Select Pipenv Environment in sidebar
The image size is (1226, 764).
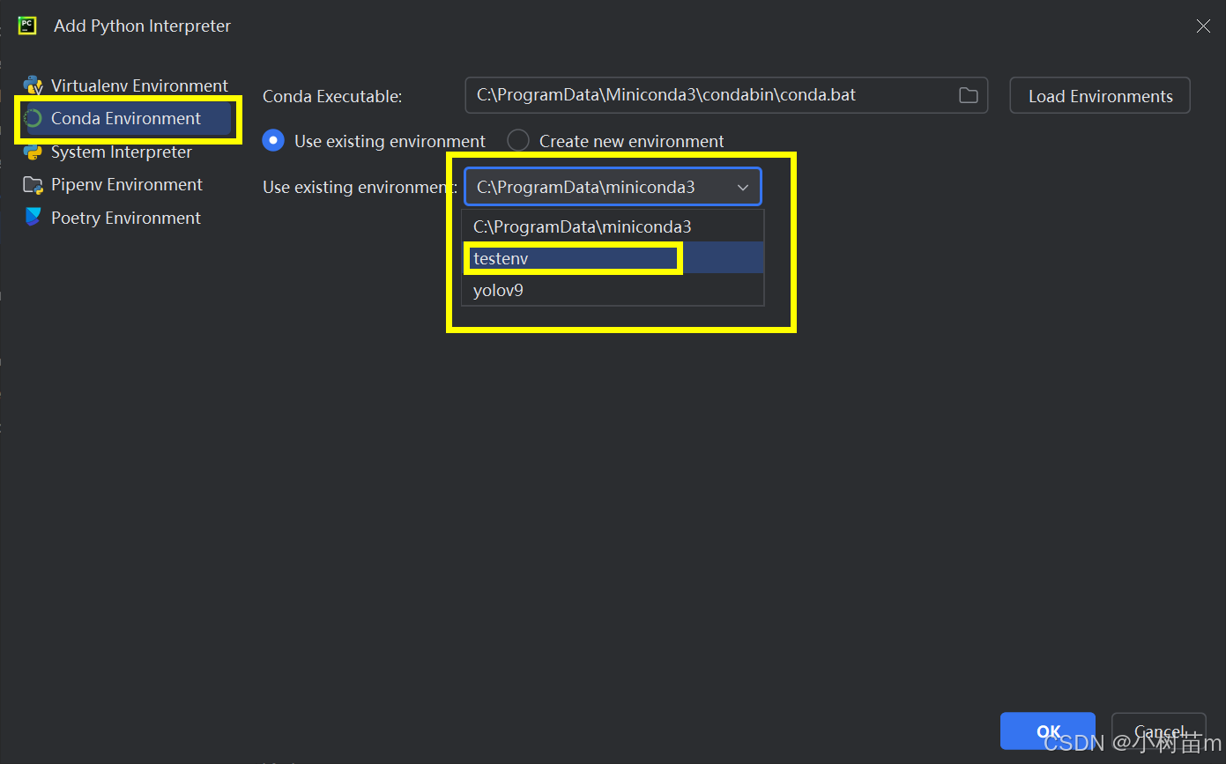pyautogui.click(x=125, y=185)
